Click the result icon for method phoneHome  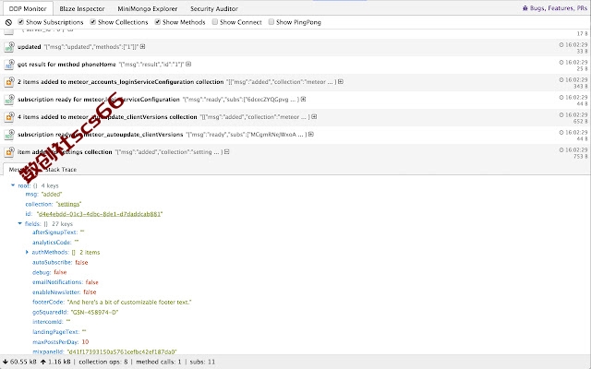coord(9,65)
